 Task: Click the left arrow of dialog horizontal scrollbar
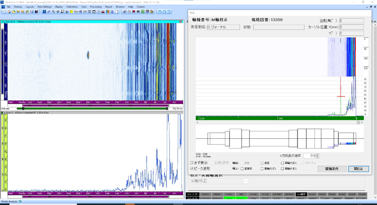pyautogui.click(x=198, y=122)
